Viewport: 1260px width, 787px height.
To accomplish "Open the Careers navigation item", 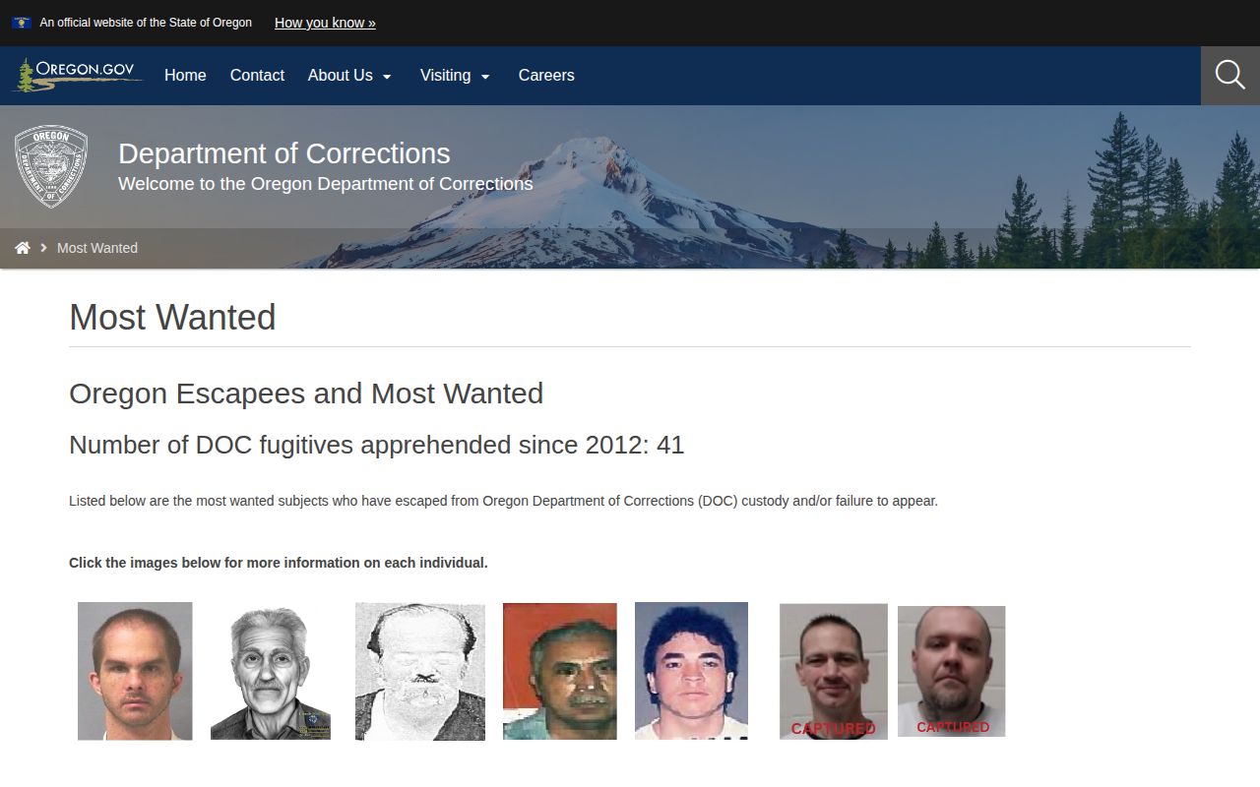I will pyautogui.click(x=546, y=76).
